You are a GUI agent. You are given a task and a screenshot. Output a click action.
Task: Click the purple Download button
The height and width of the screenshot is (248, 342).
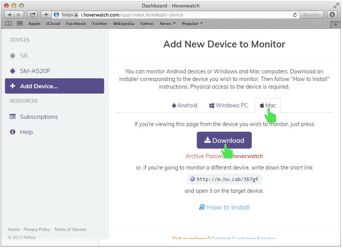pyautogui.click(x=224, y=140)
